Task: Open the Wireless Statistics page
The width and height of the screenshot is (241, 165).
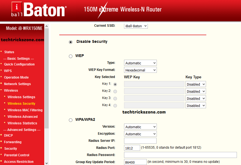Action: coord(22,123)
